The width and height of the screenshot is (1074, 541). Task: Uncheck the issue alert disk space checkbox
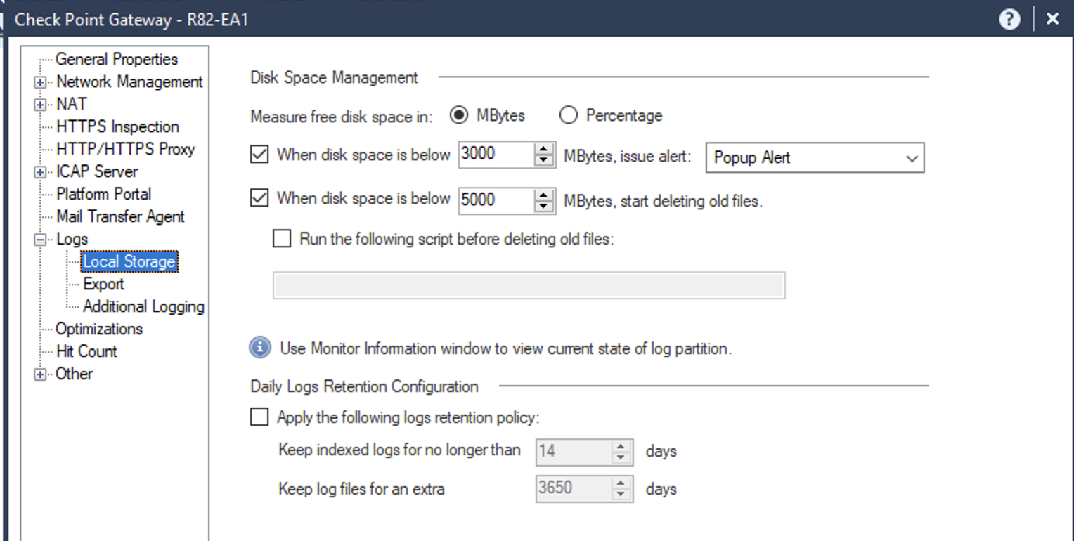coord(259,155)
